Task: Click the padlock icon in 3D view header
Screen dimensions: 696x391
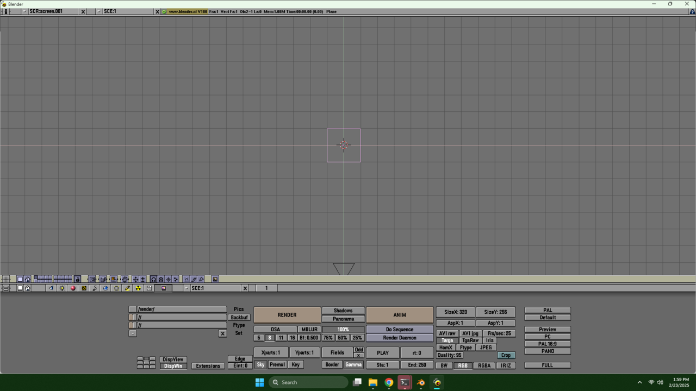Action: click(x=77, y=279)
